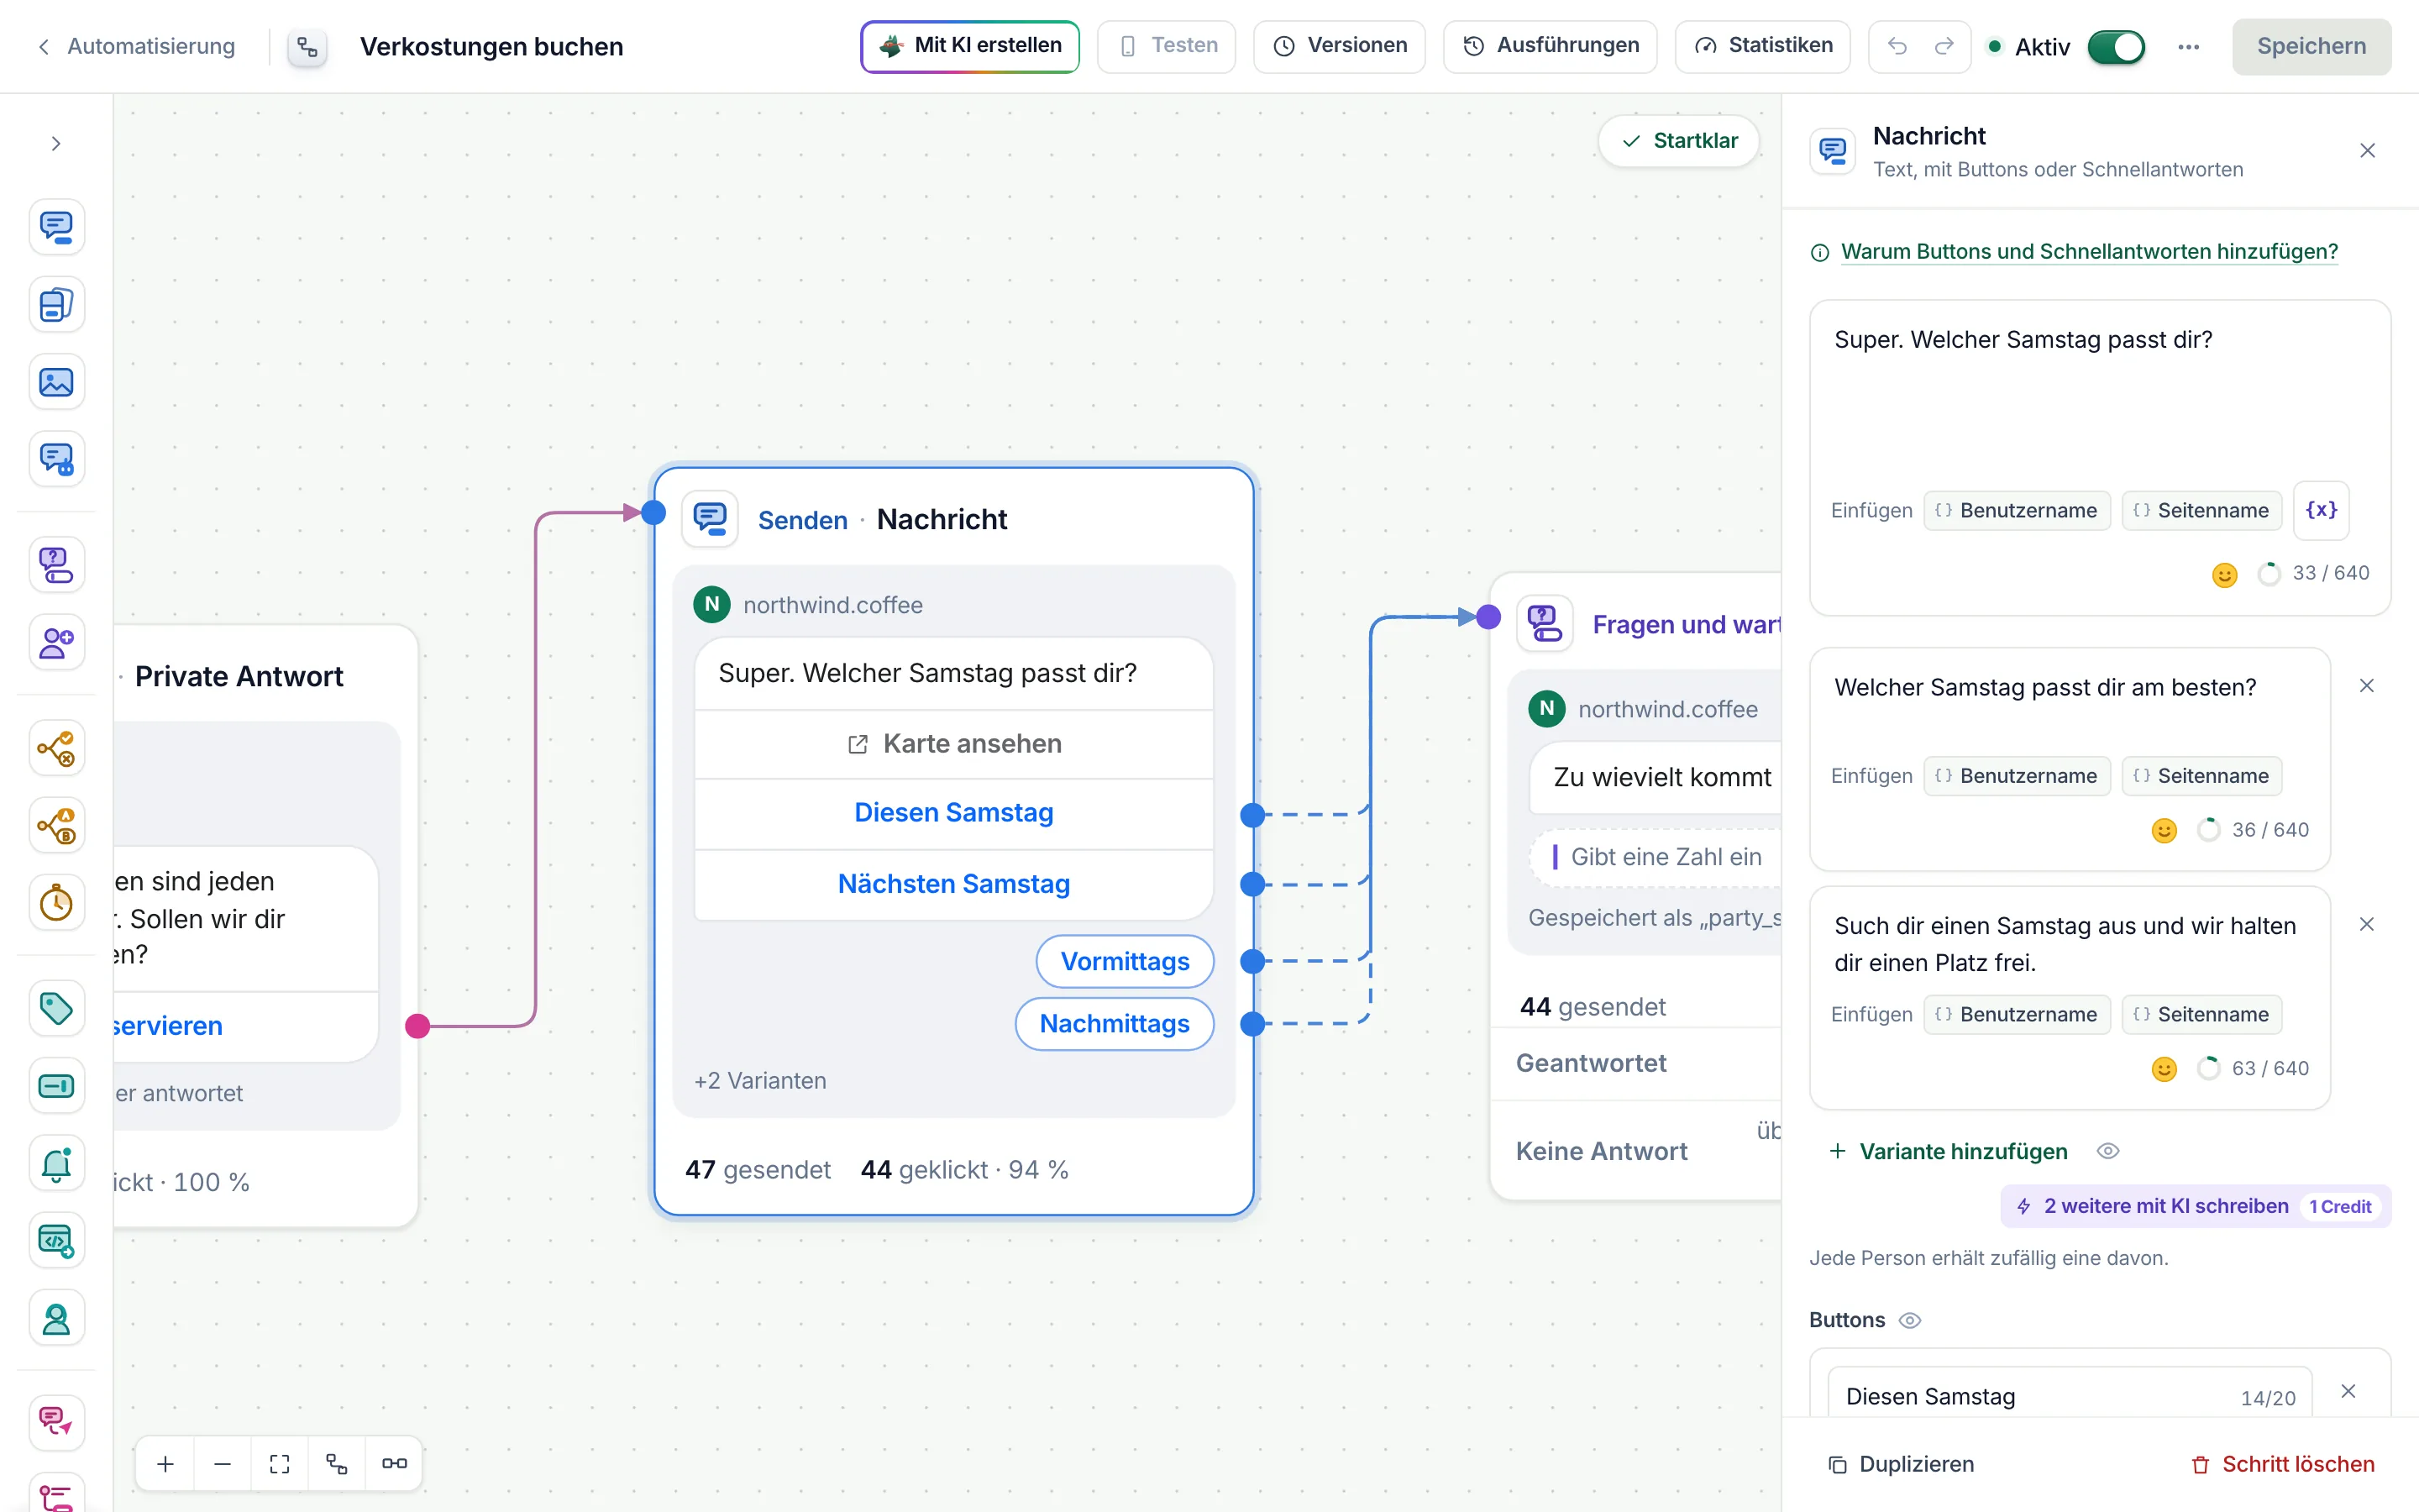Auto-arrange the flow nodes

337,1464
